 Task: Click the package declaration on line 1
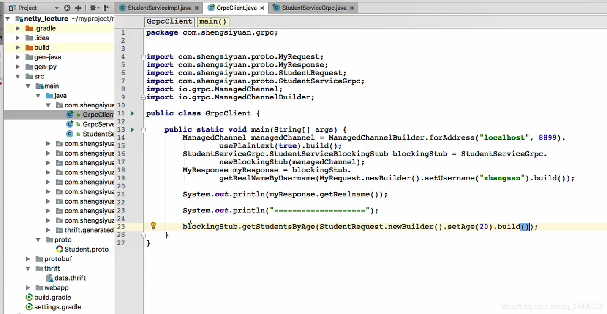pos(212,32)
